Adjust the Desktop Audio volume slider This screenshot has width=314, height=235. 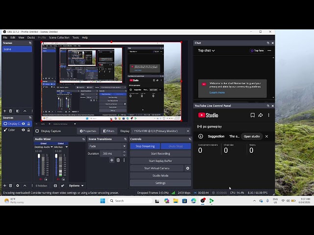[x=39, y=165]
